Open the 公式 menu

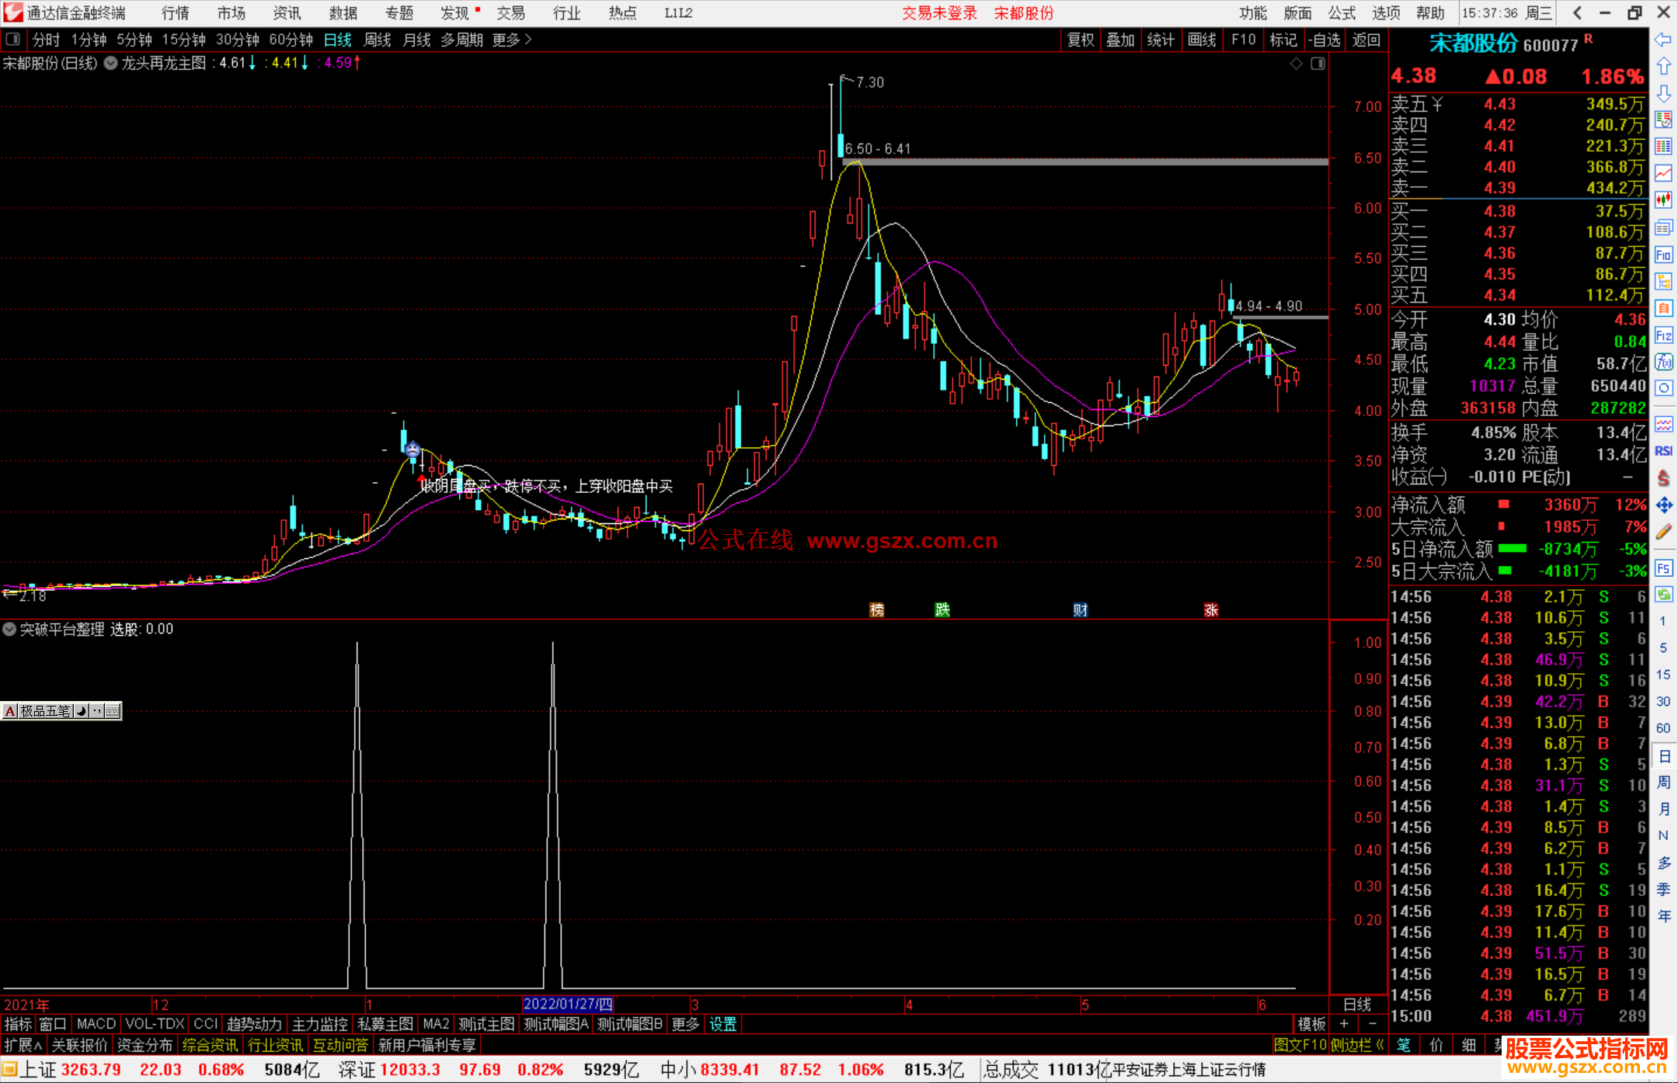click(x=1342, y=13)
